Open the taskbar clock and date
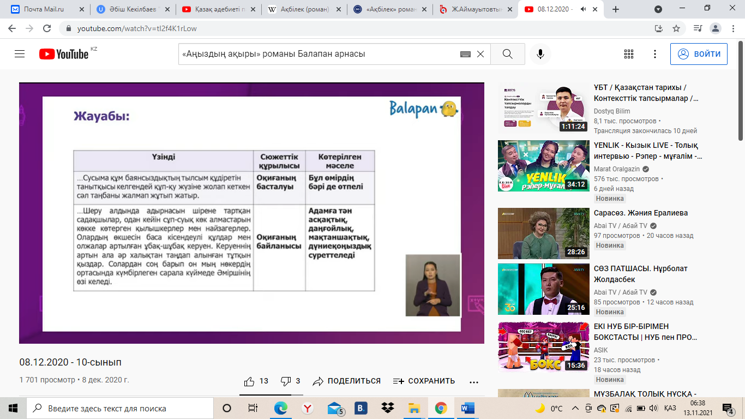Viewport: 745px width, 419px height. [x=698, y=408]
